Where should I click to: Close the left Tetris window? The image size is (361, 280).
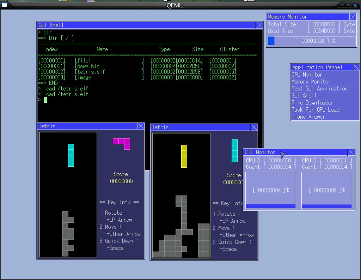tap(141, 126)
